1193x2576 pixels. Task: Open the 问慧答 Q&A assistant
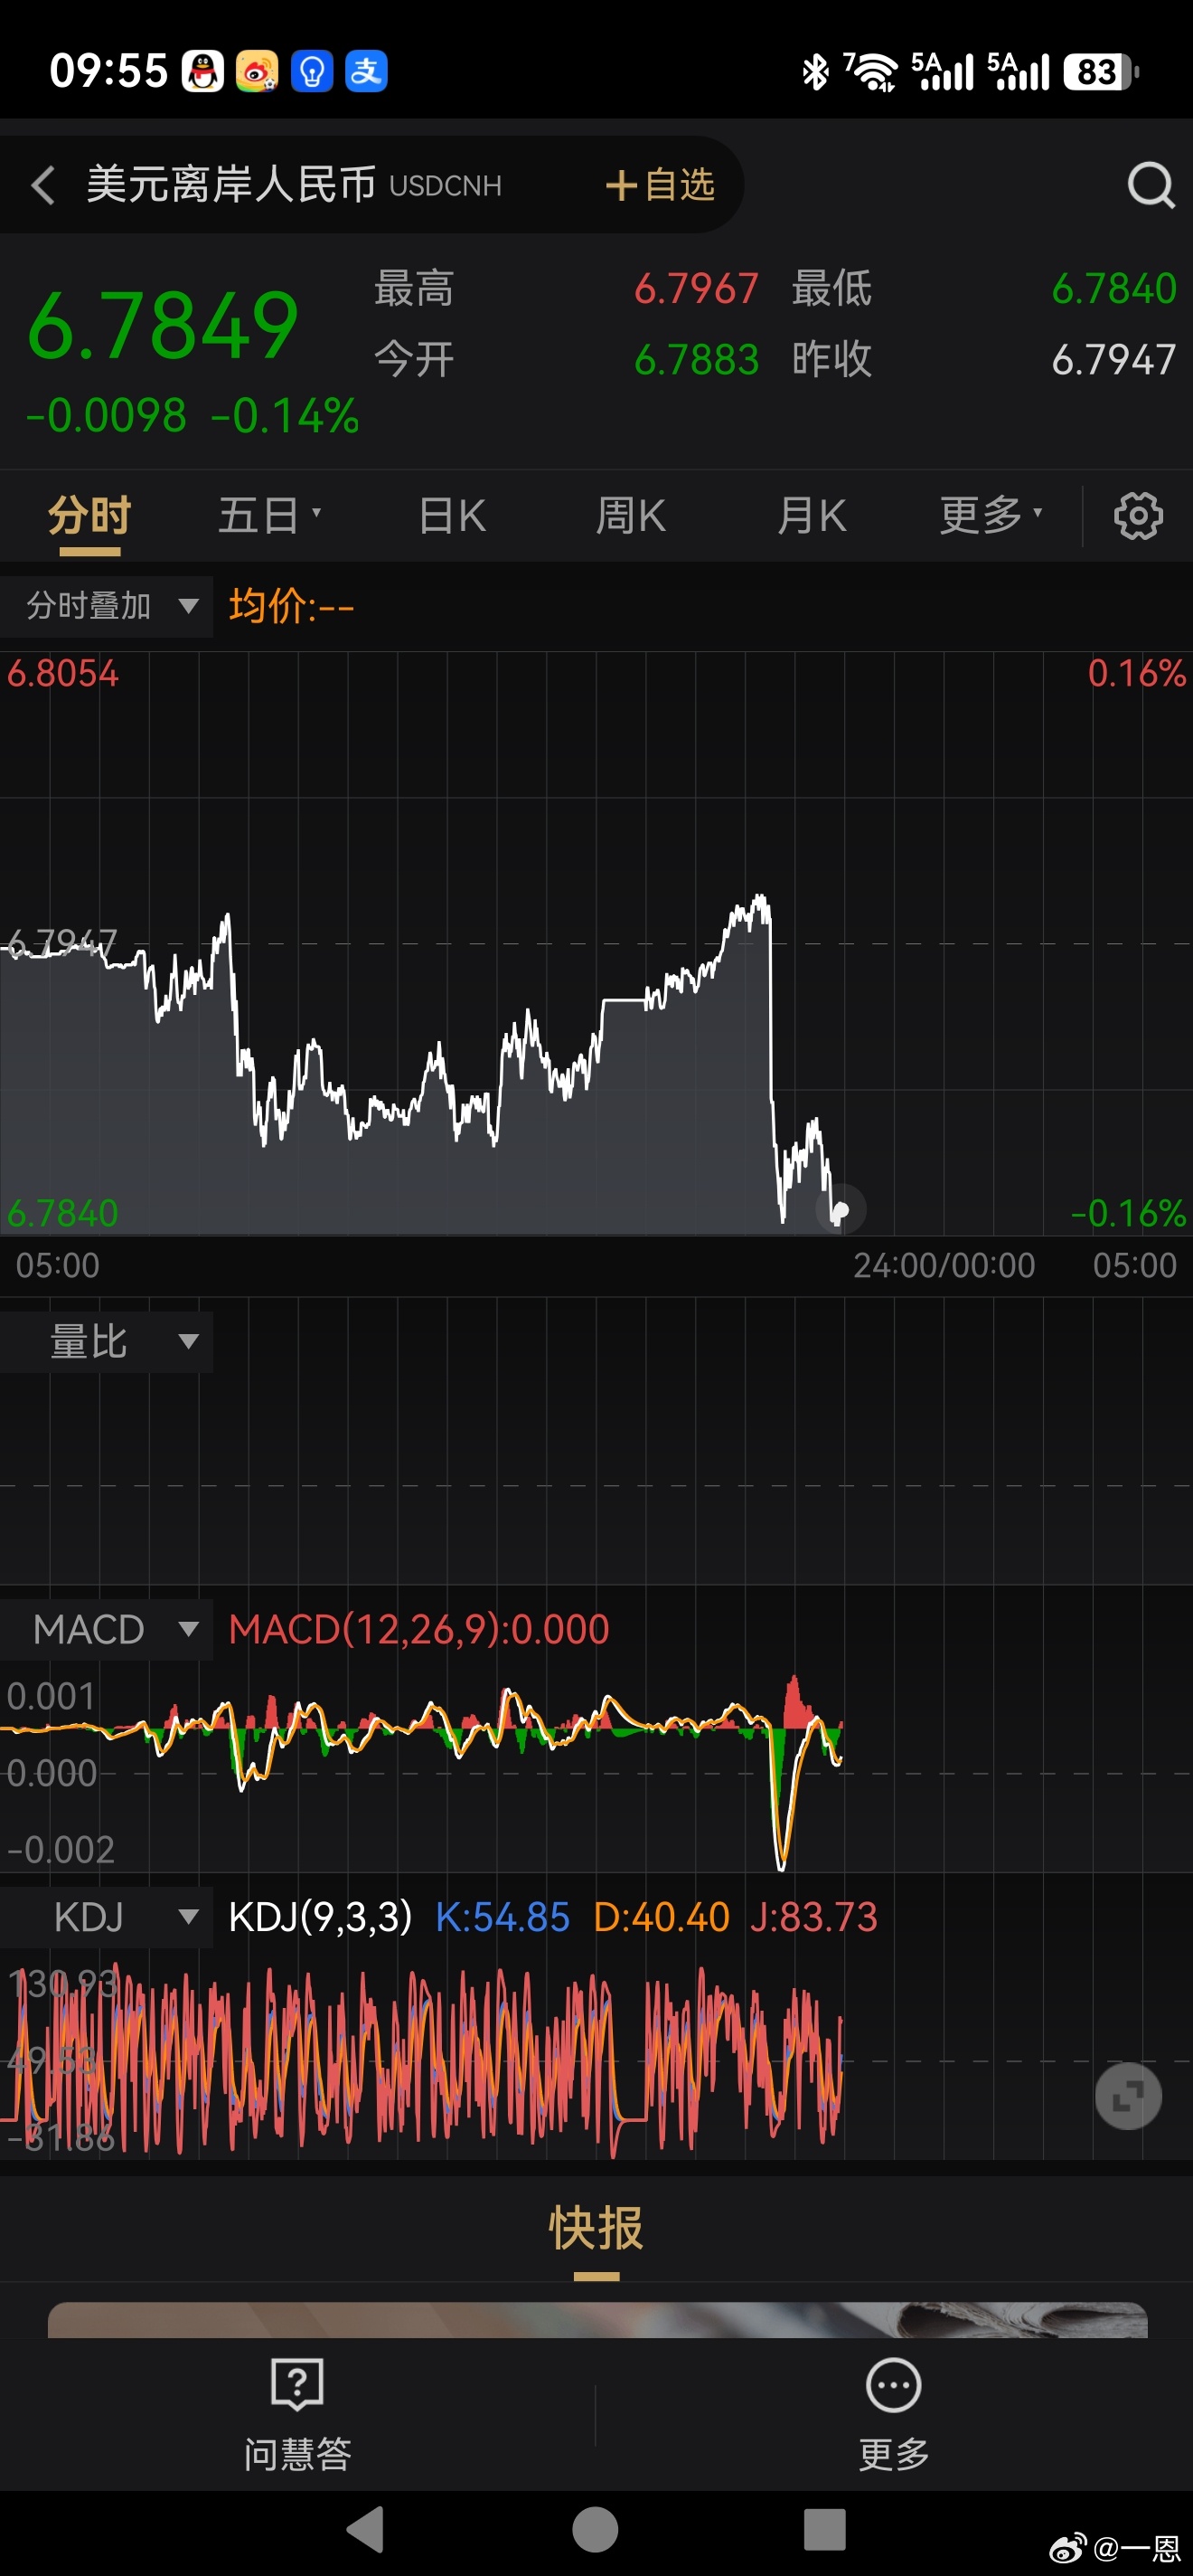coord(297,2414)
